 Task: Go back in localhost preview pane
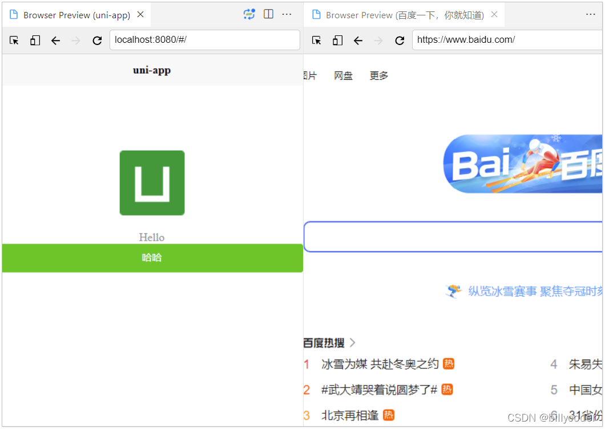point(55,41)
